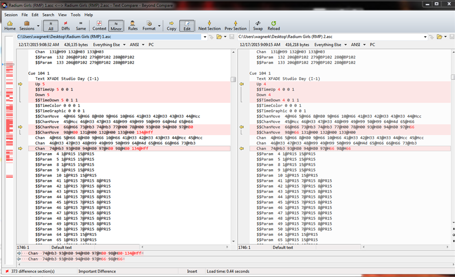
Task: Click left pane save disk icon
Action: point(232,37)
